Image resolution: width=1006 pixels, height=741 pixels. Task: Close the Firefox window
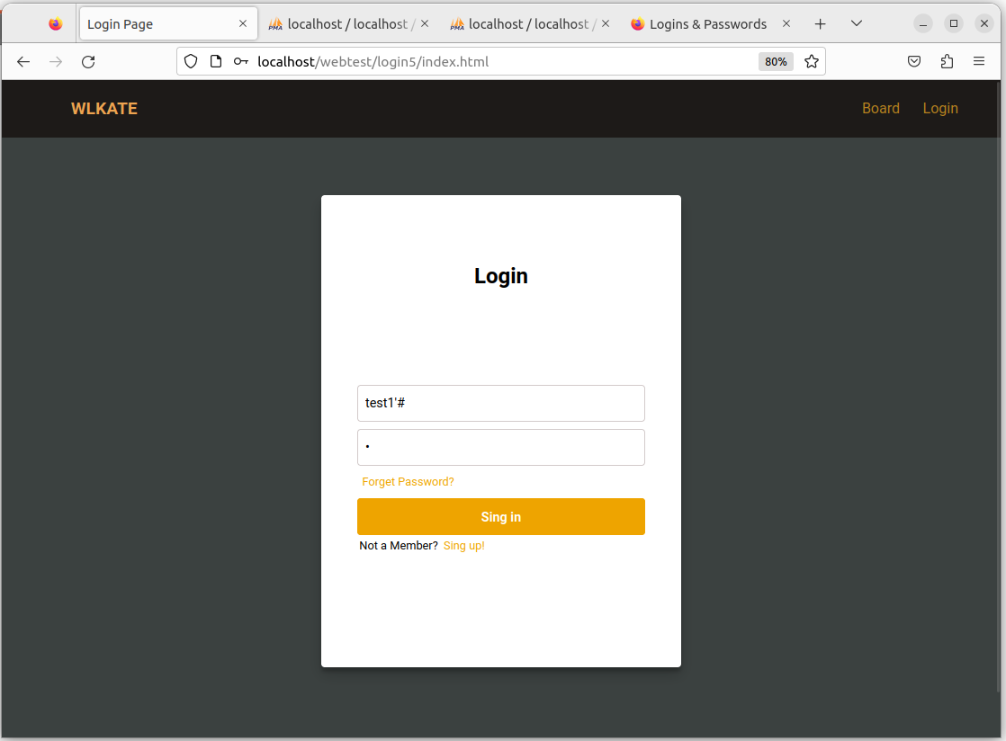[x=984, y=23]
